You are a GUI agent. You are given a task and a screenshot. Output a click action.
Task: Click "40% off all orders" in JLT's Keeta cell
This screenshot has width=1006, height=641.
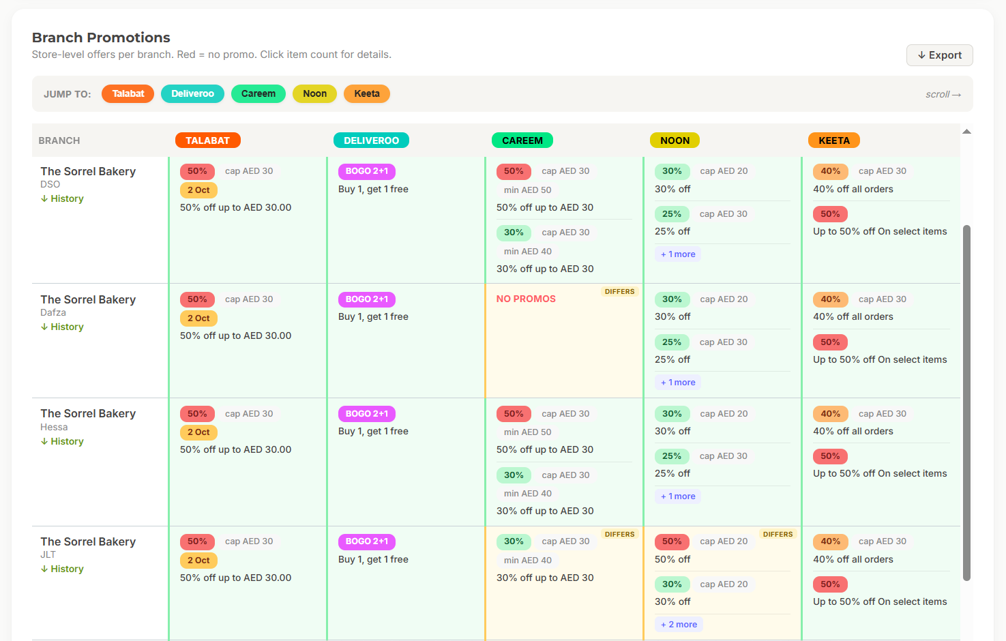(x=853, y=559)
